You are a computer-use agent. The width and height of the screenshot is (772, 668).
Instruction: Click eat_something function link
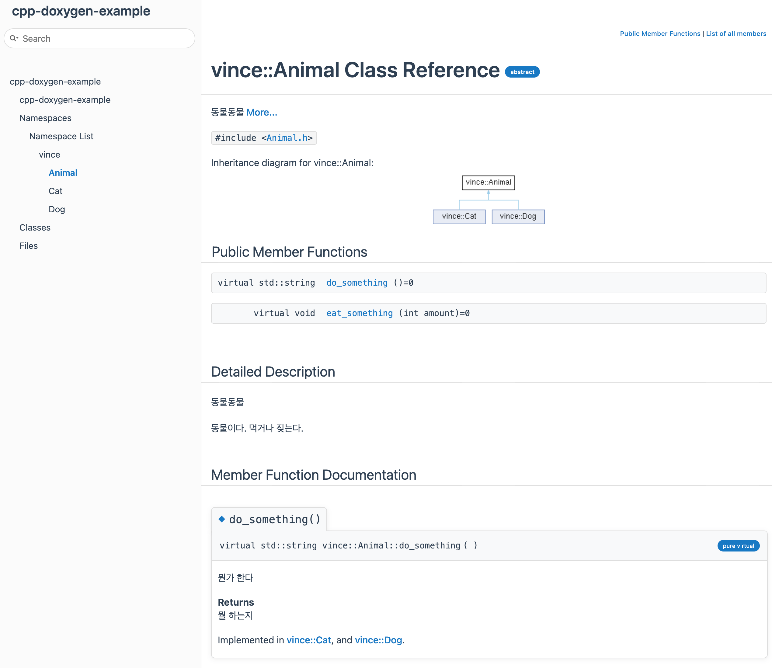pos(359,313)
